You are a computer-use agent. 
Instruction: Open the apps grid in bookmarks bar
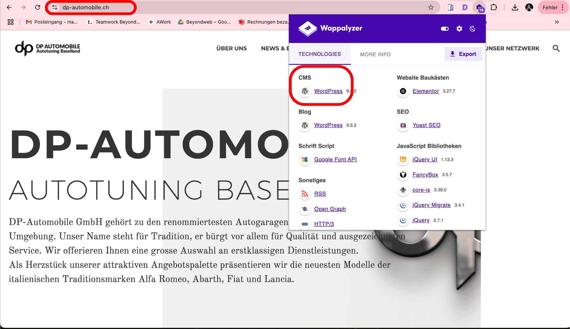(x=11, y=22)
